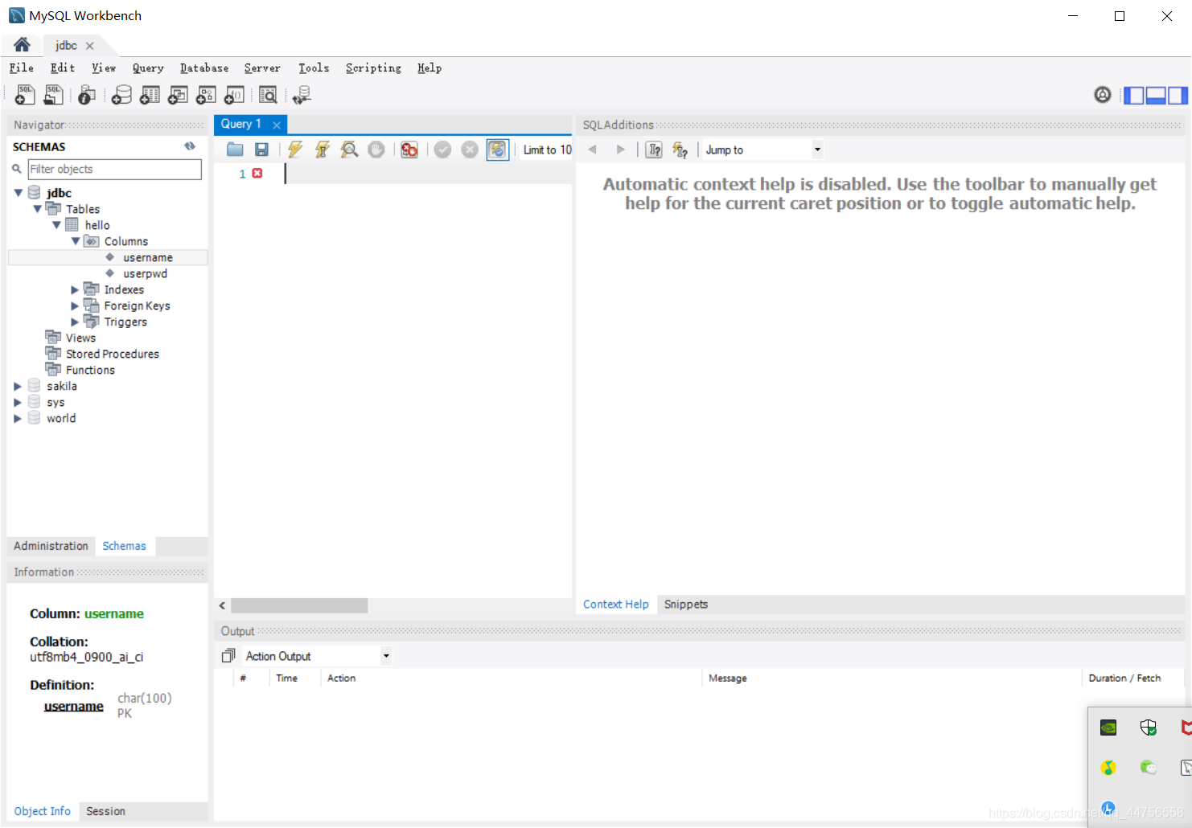
Task: Open the Limit to rows dropdown
Action: 548,150
